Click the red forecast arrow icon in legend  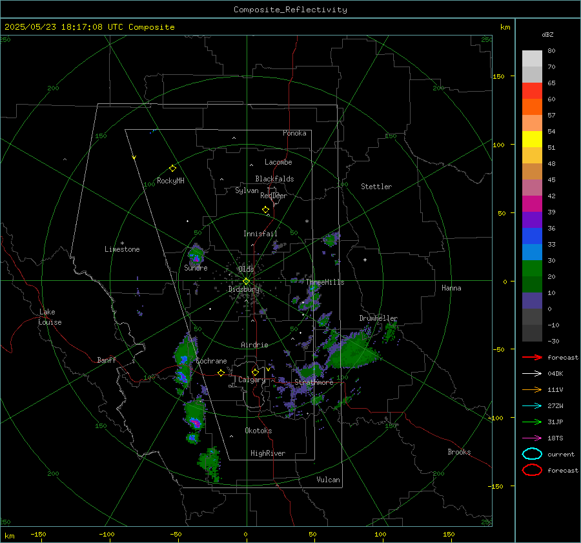point(532,357)
